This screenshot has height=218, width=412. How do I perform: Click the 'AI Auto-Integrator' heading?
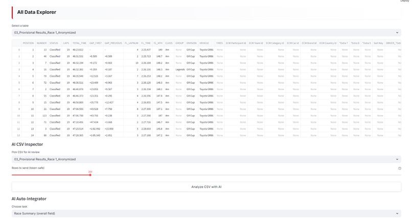(29, 199)
